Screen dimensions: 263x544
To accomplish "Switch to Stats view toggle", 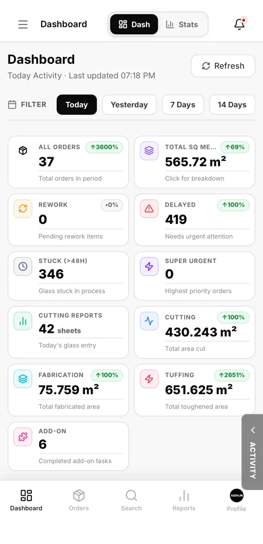I will [182, 24].
